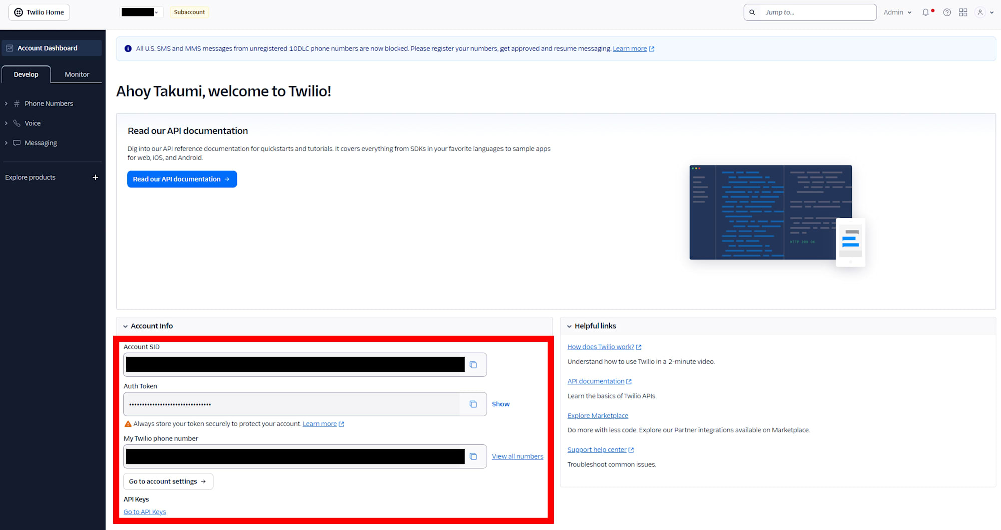This screenshot has height=530, width=1001.
Task: Click the search magnifier icon
Action: [752, 12]
